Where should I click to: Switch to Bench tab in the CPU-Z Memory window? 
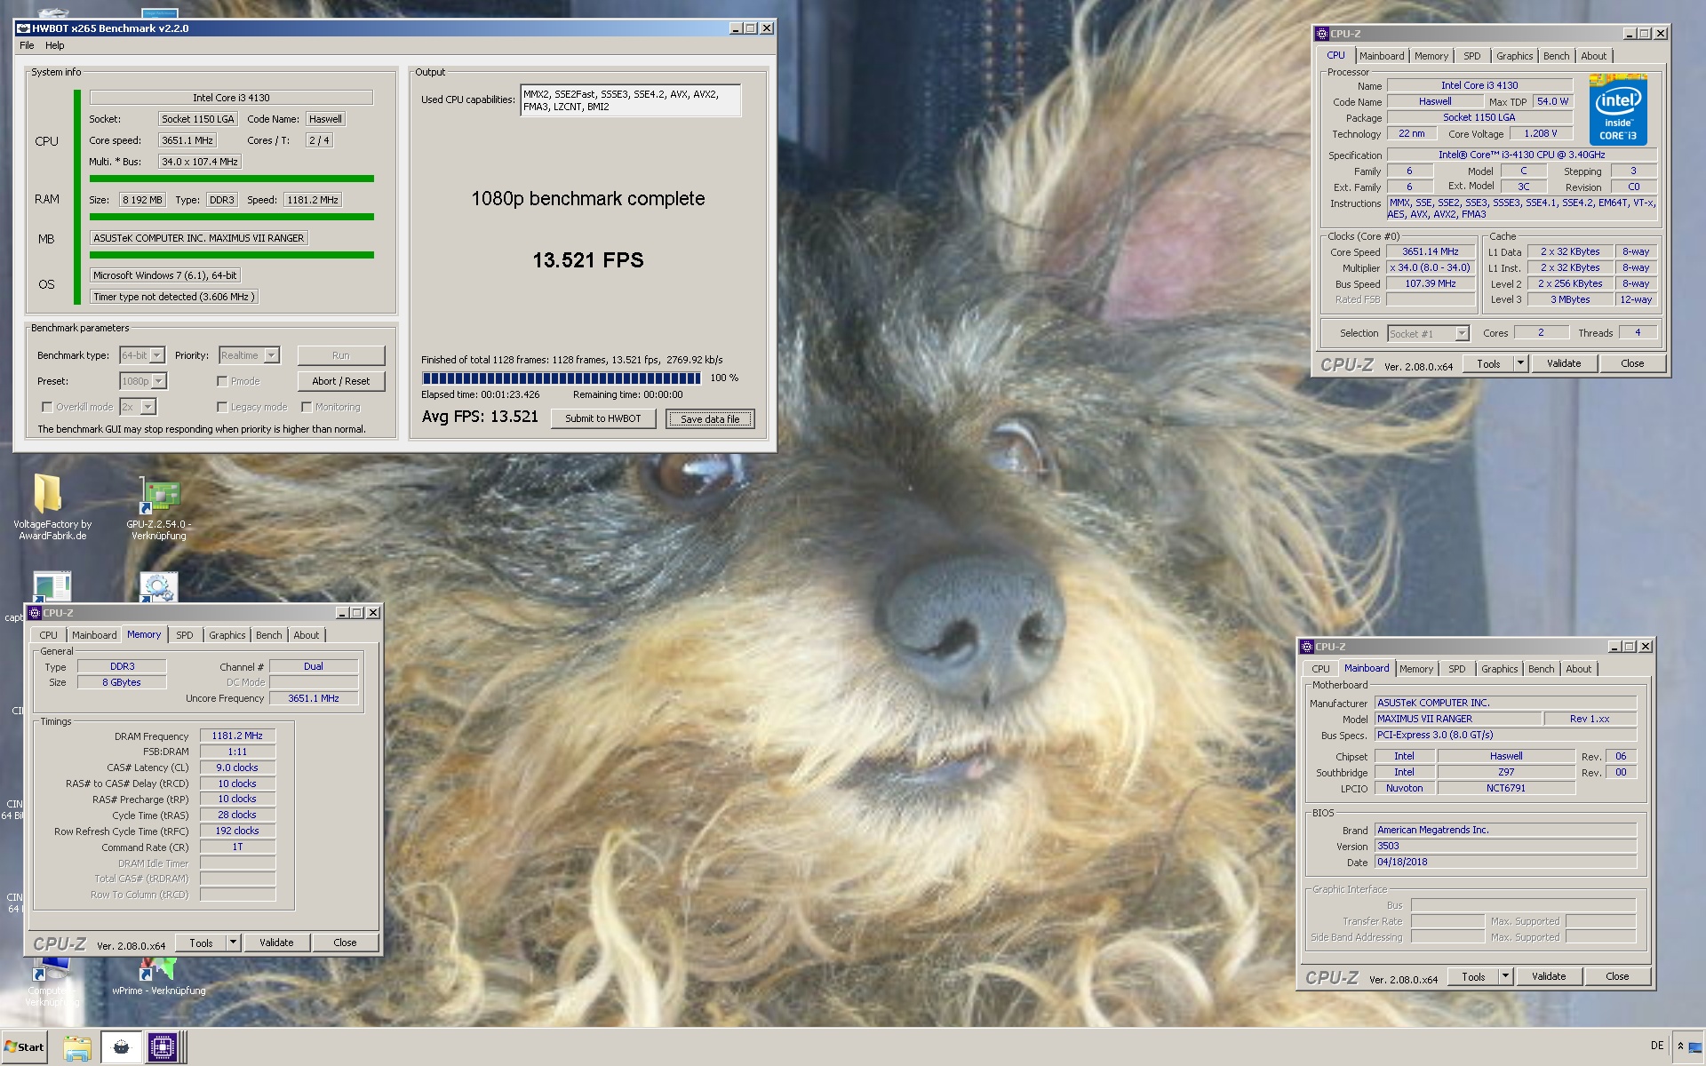pyautogui.click(x=268, y=635)
